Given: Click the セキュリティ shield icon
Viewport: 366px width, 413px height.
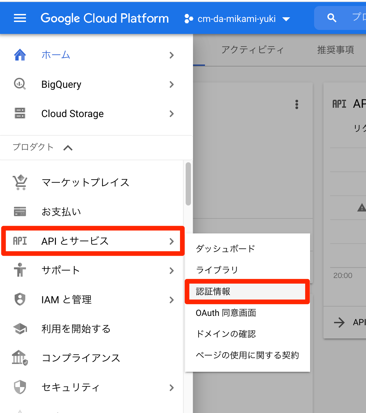Looking at the screenshot, I should pos(20,387).
